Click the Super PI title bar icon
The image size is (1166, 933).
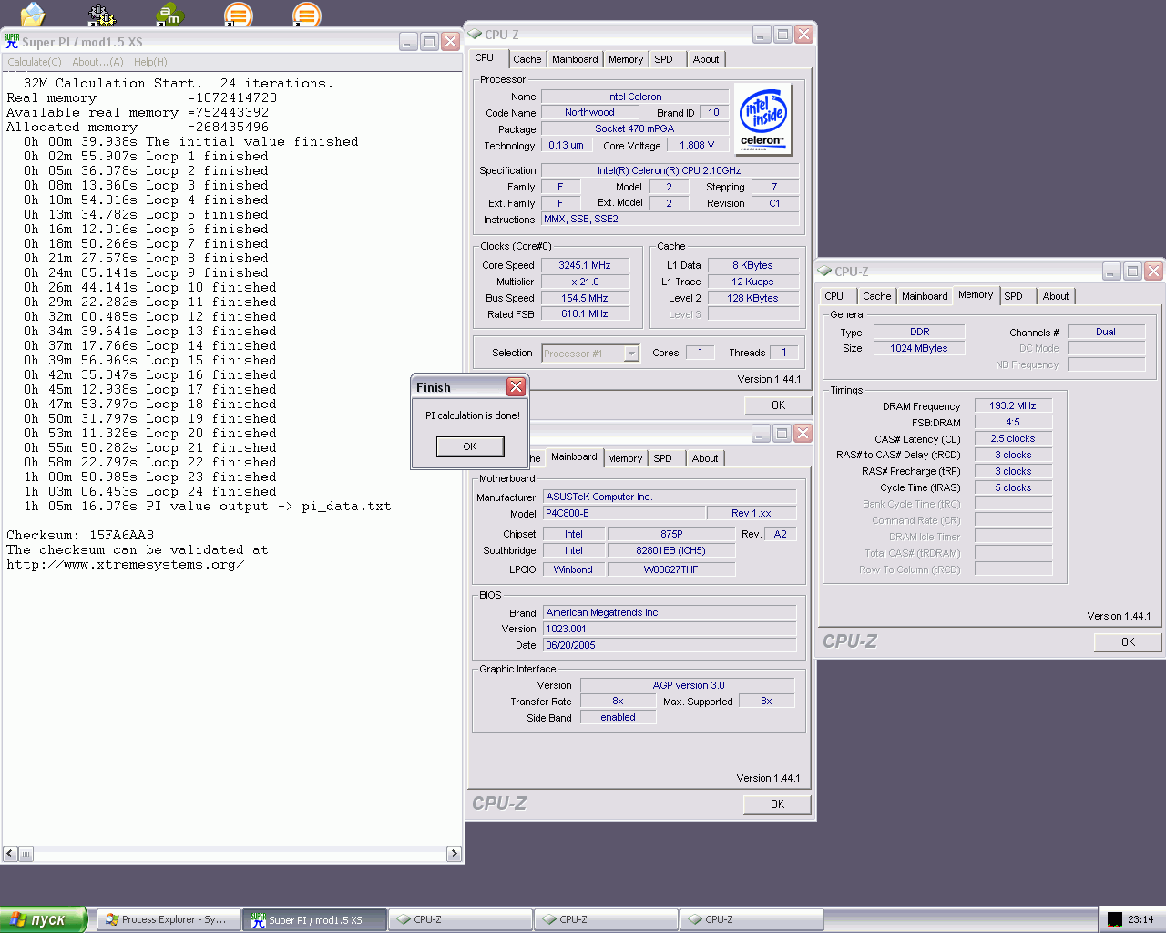click(x=12, y=41)
